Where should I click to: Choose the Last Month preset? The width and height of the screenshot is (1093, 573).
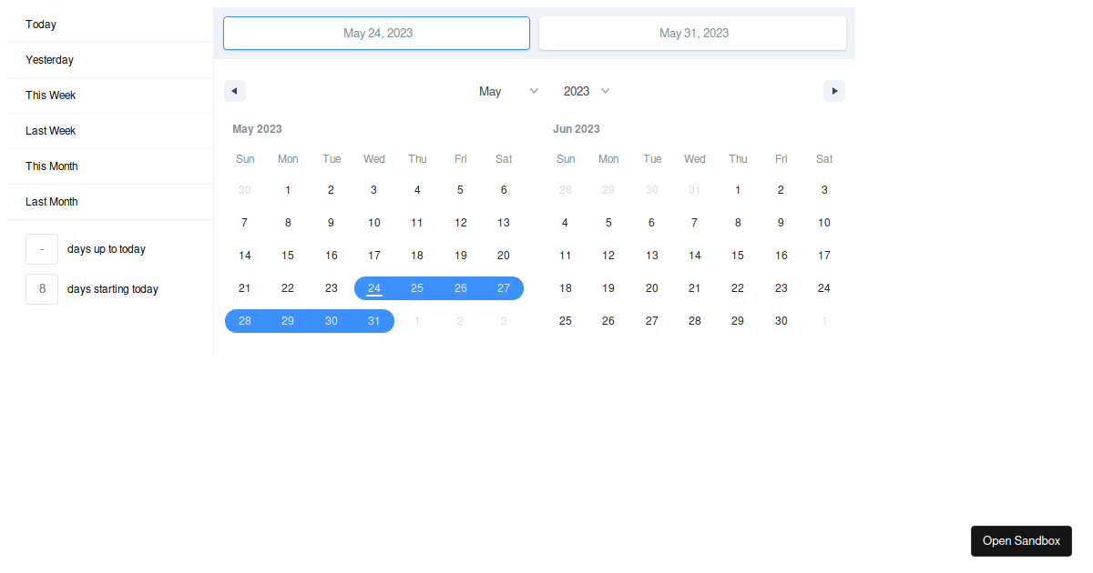point(52,202)
